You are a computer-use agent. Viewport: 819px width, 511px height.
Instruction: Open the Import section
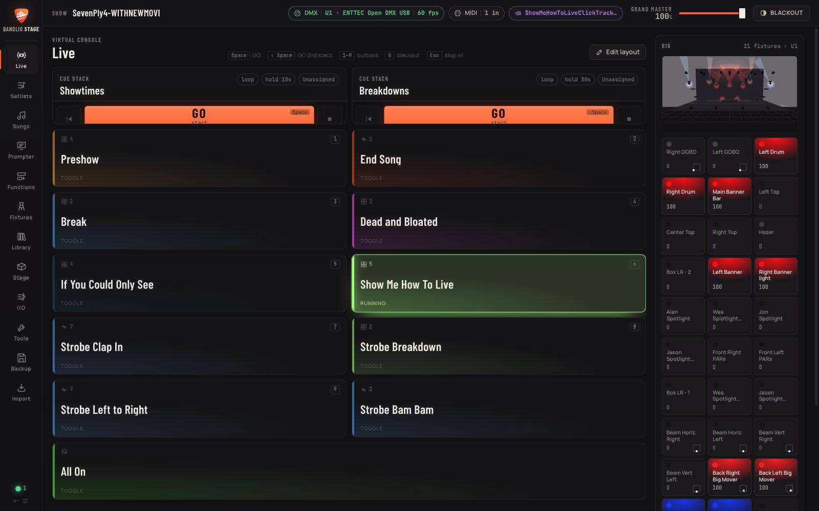point(21,392)
